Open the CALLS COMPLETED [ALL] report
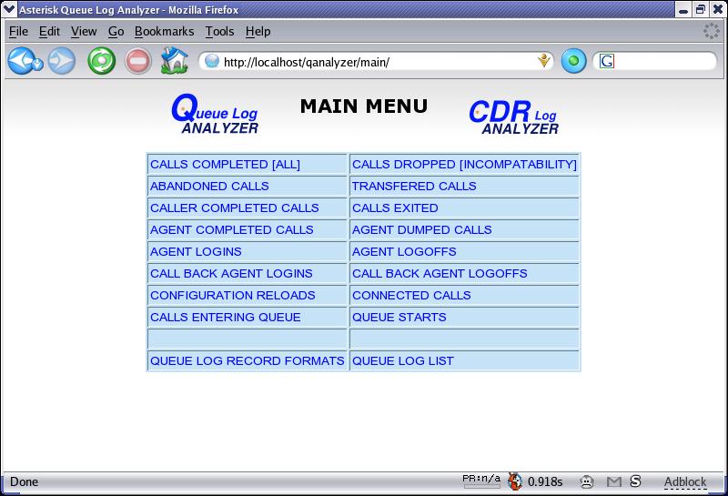The height and width of the screenshot is (496, 728). coord(225,165)
